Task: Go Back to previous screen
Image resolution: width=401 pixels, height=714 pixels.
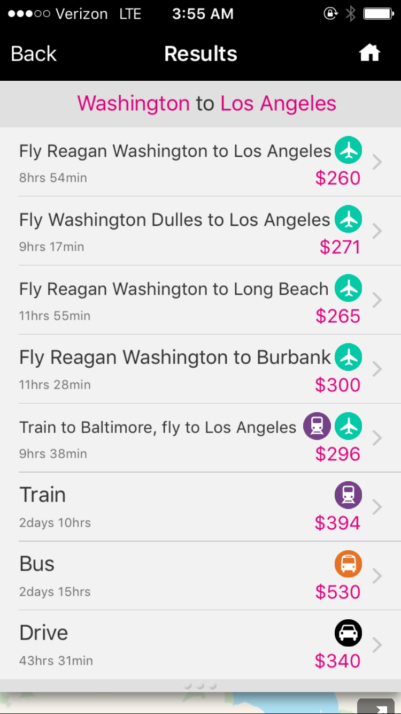Action: pos(34,54)
